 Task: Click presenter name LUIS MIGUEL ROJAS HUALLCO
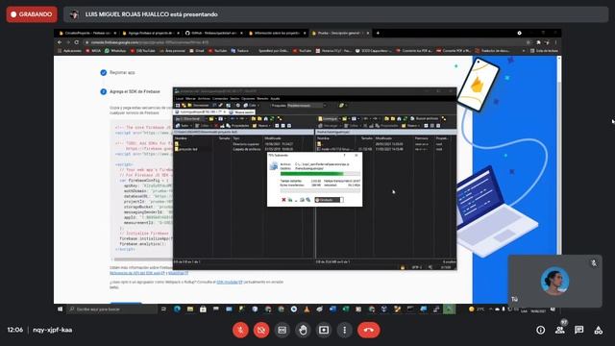click(127, 14)
